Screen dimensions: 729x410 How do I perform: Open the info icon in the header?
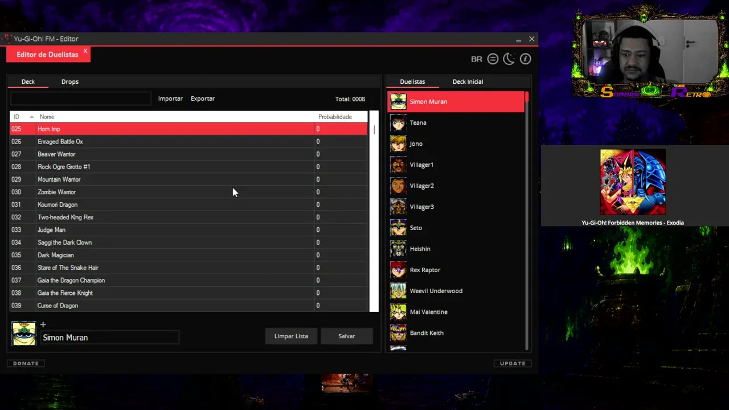tap(525, 59)
